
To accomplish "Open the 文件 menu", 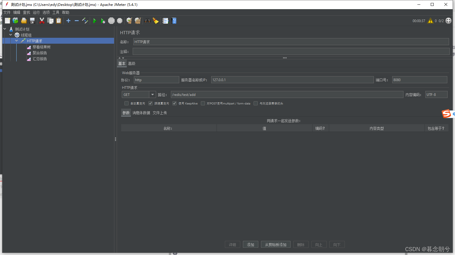I will [x=7, y=12].
